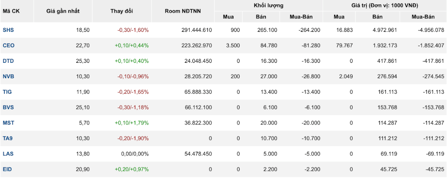Viewport: 447px width, 178px height.
Task: Open the EID stock ticker link
Action: (x=7, y=169)
